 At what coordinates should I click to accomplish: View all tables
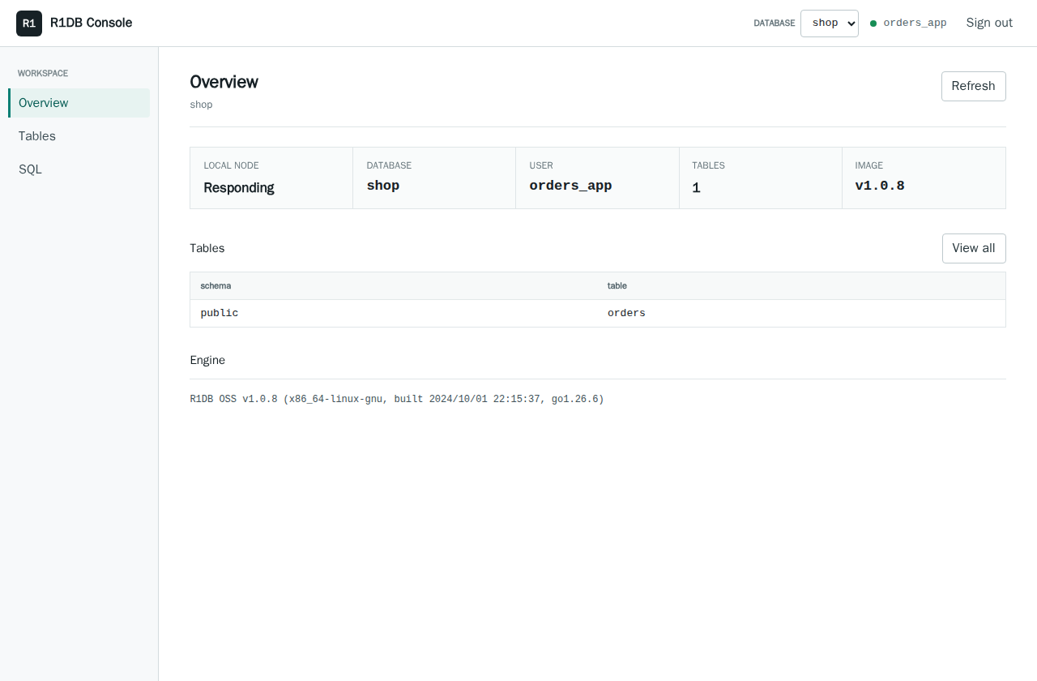pyautogui.click(x=974, y=248)
